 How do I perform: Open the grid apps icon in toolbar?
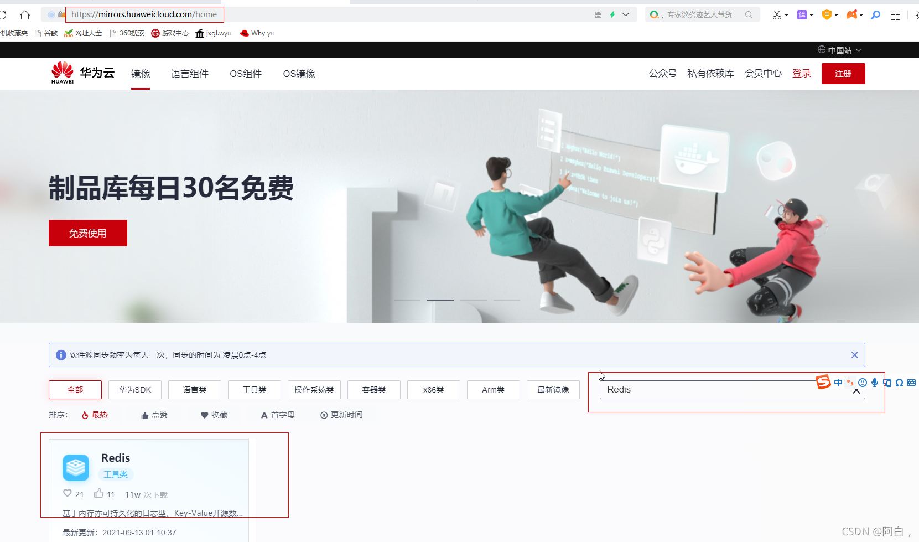(895, 15)
